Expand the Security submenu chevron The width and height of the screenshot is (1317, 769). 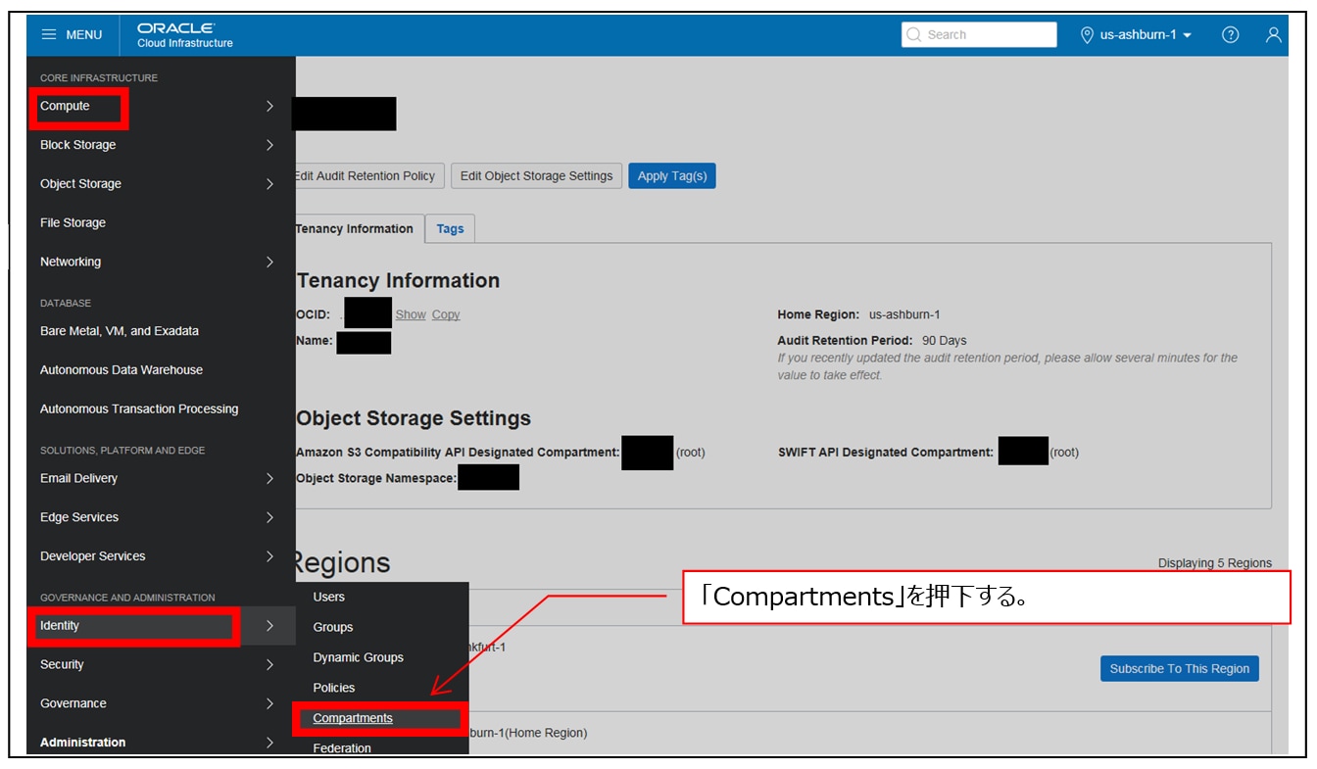(x=269, y=665)
